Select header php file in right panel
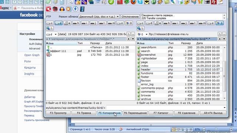 pyautogui.click(x=180, y=69)
